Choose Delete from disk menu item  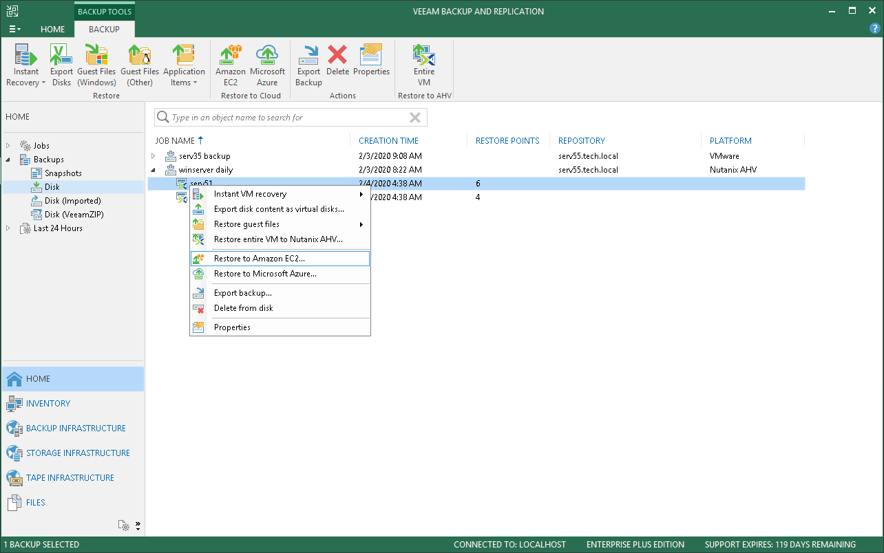(x=280, y=308)
